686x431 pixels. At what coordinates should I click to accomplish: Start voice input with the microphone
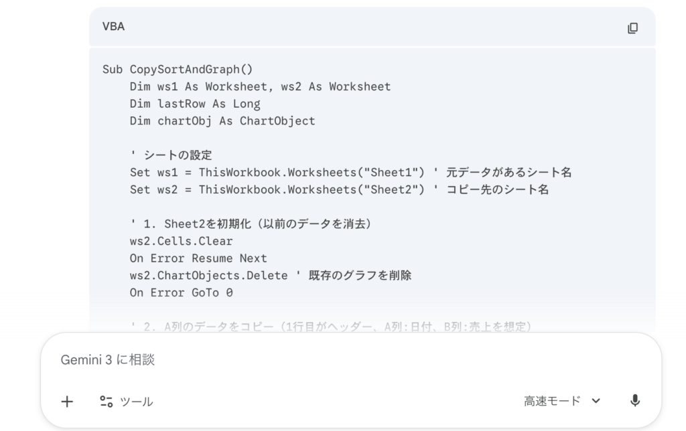pos(635,401)
